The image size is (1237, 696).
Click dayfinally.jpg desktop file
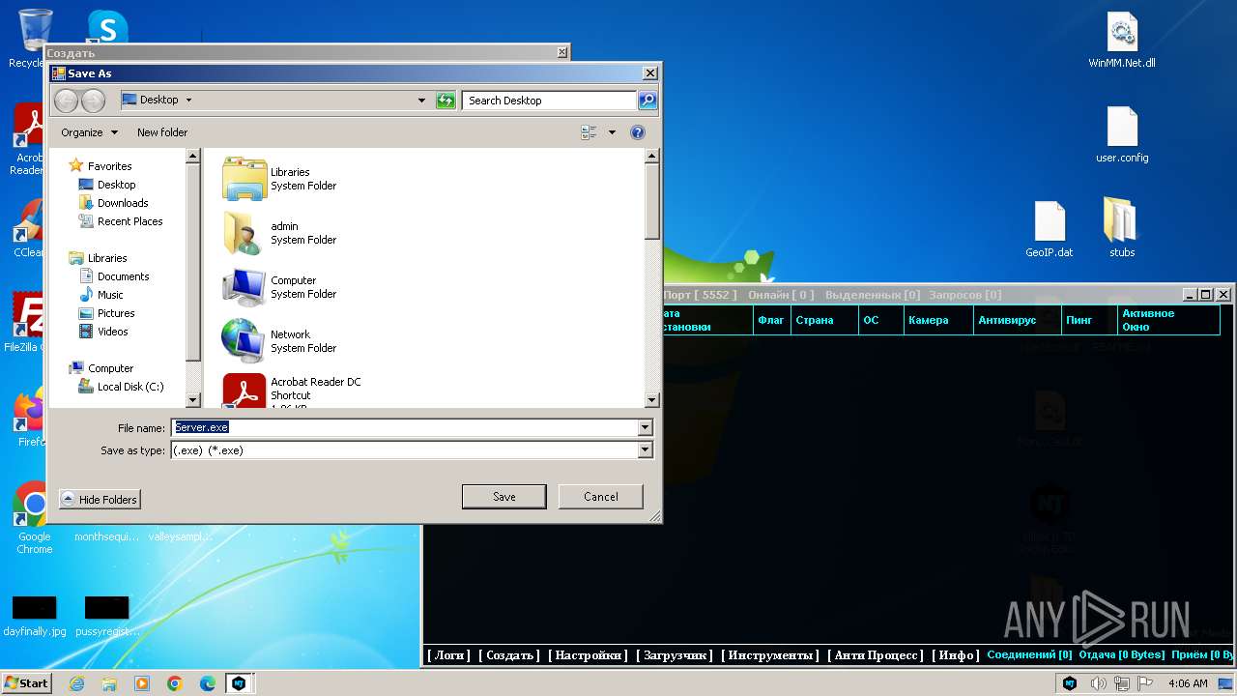[35, 617]
